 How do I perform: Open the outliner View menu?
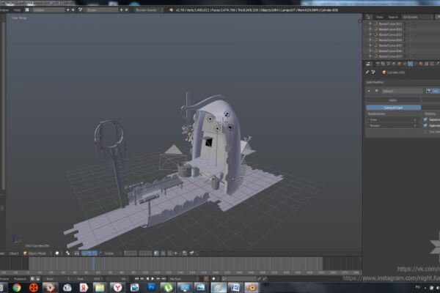379,17
